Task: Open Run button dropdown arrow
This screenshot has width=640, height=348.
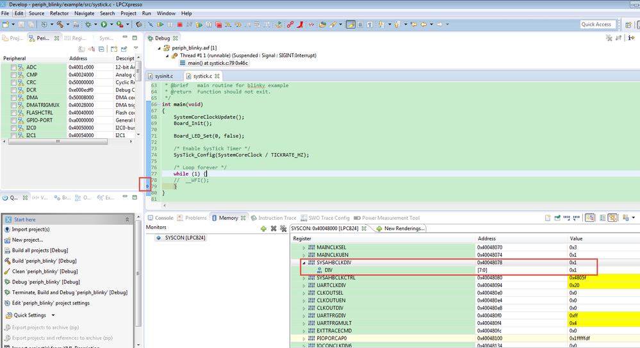Action: (111, 24)
